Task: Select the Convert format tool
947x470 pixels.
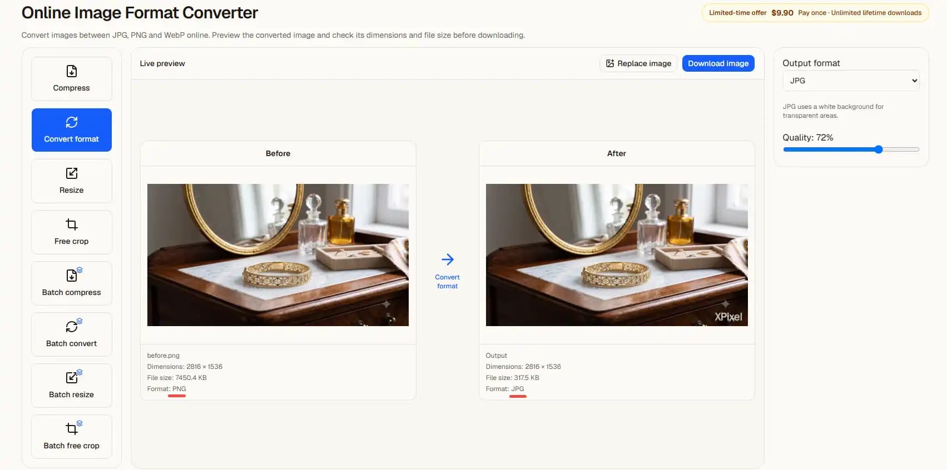Action: (x=72, y=130)
